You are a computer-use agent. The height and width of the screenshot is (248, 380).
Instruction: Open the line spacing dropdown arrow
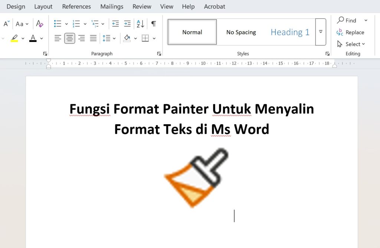114,38
